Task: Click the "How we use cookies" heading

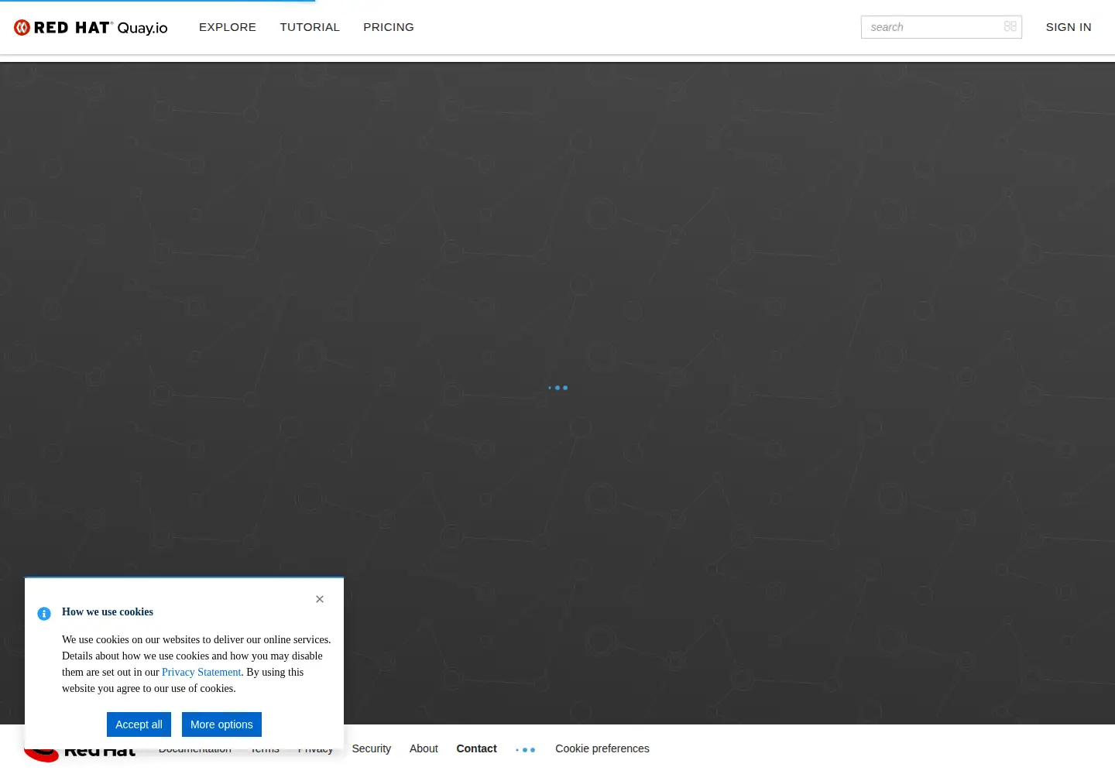Action: [x=108, y=611]
